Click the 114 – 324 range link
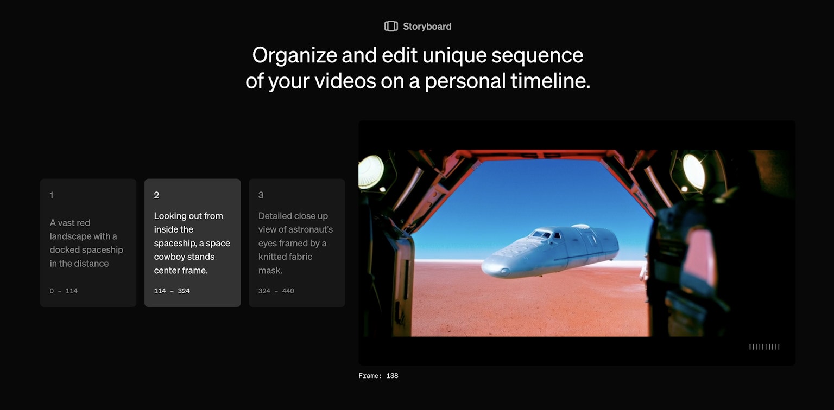This screenshot has width=834, height=410. pyautogui.click(x=172, y=291)
